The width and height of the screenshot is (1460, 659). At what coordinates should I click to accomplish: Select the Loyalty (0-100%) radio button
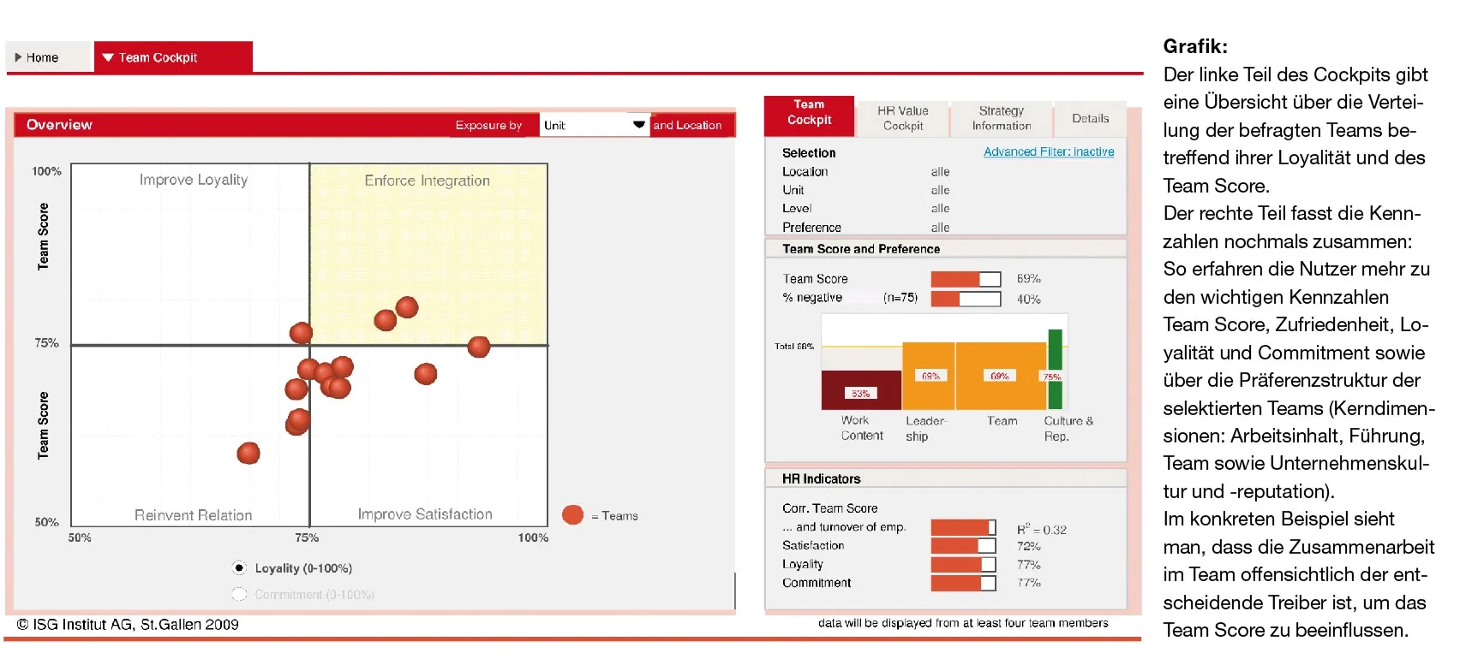pos(239,568)
